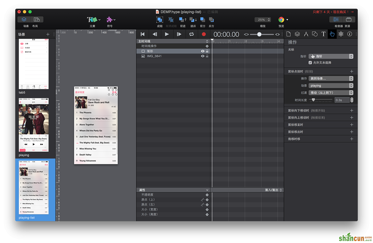This screenshot has width=373, height=243.
Task: Select the playing-list scene thumbnail
Action: point(34,187)
